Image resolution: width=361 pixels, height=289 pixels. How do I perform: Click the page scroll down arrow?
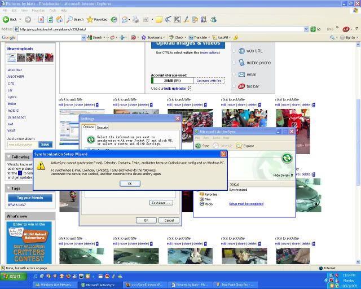(358, 262)
